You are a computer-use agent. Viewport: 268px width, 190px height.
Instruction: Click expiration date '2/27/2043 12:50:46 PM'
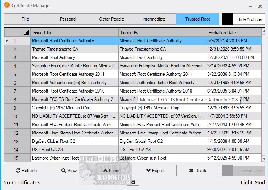(x=234, y=125)
